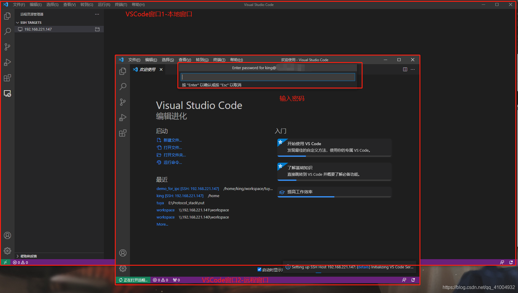The width and height of the screenshot is (518, 293).
Task: Select the 欢迎使用 tab
Action: (x=147, y=69)
